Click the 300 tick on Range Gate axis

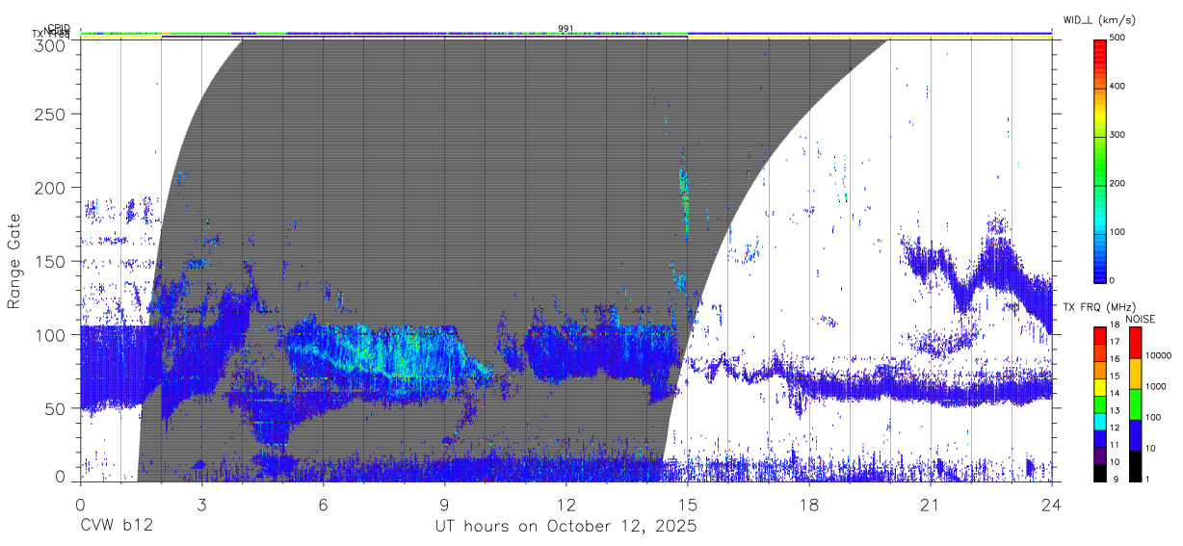(x=52, y=45)
